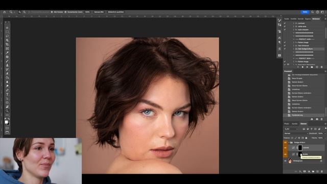
Task: Select the Rectangular Marquee tool
Action: 7,32
